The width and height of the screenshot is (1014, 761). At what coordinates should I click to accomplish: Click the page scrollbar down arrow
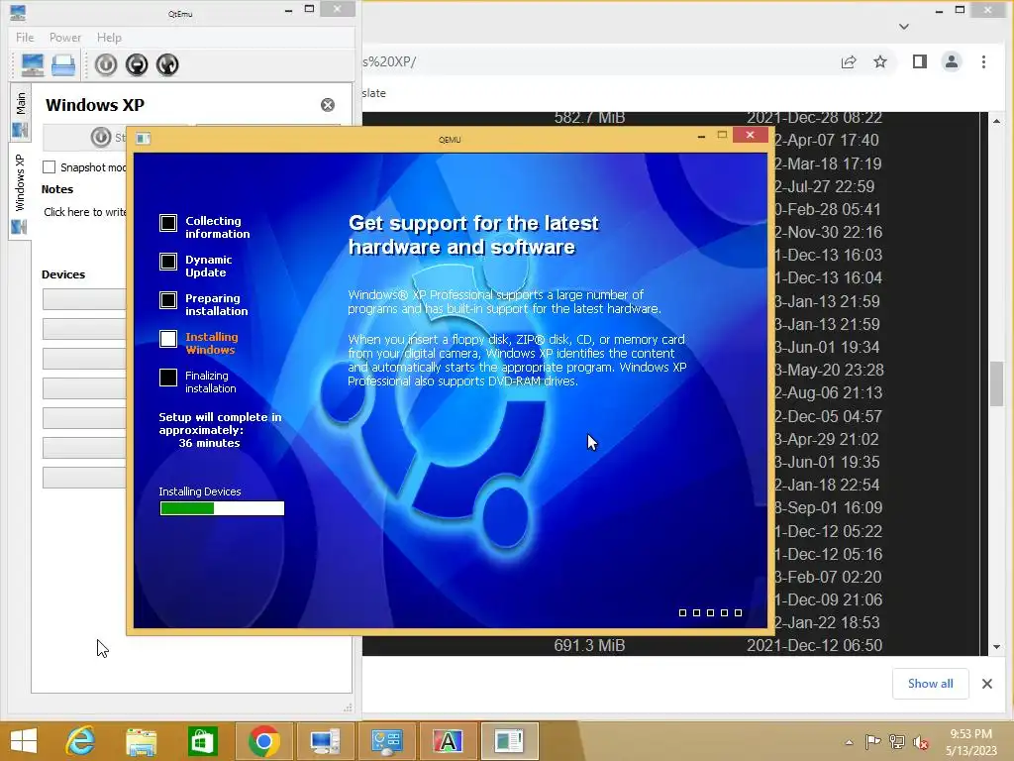click(x=996, y=646)
